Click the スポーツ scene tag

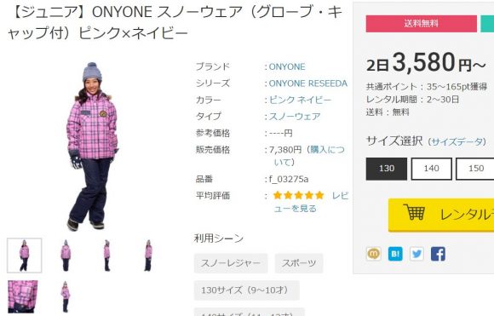coord(299,263)
